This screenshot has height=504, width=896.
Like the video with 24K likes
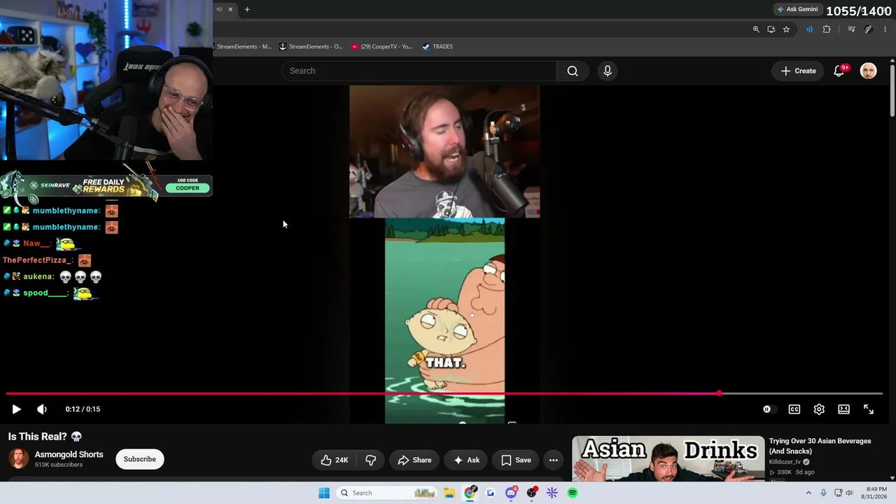pyautogui.click(x=334, y=460)
